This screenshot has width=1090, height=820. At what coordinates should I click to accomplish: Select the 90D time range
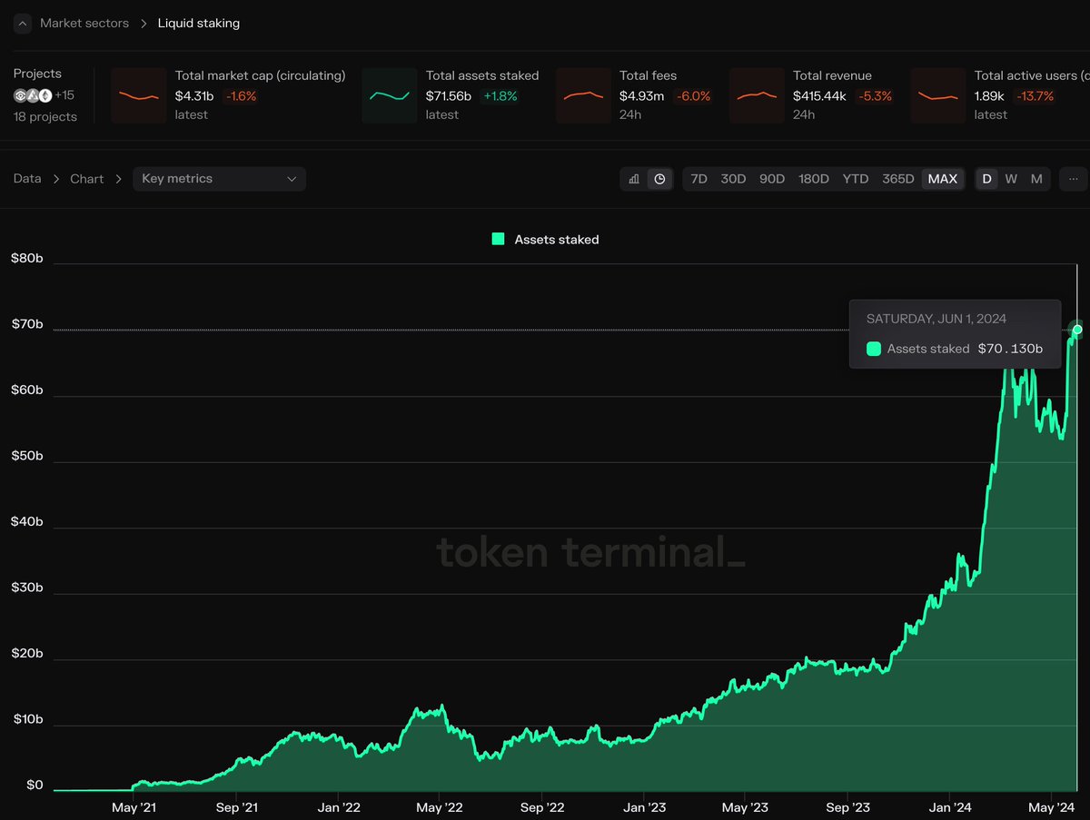pyautogui.click(x=772, y=179)
